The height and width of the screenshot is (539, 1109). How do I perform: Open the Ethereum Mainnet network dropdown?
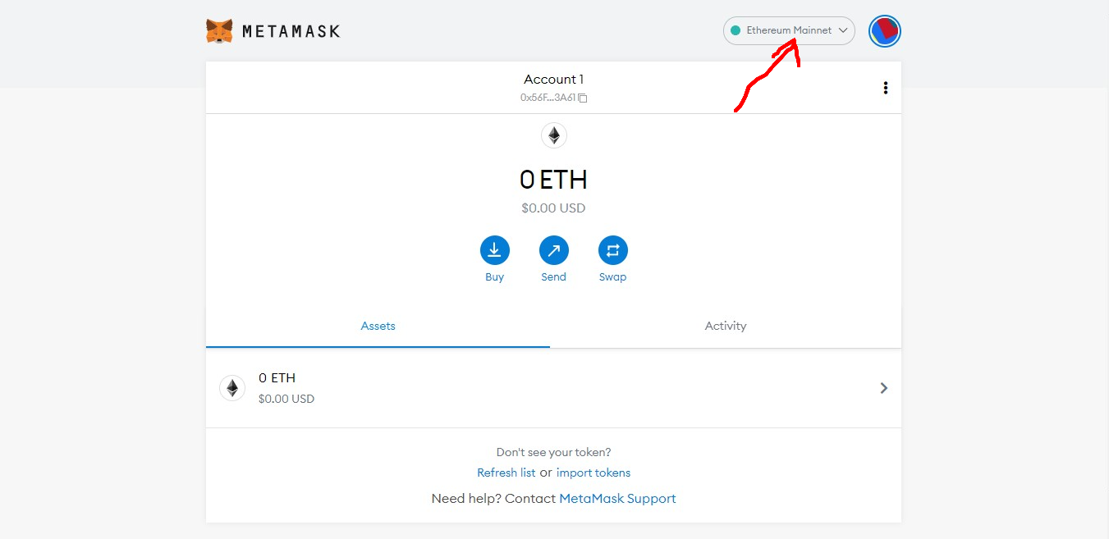[788, 30]
